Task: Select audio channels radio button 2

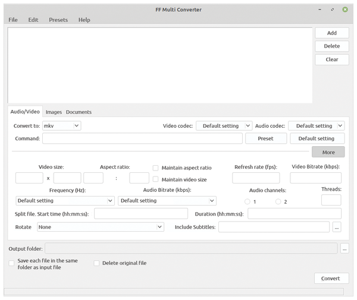Action: click(278, 201)
